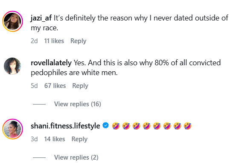Reply to jazi_af's comment
Image resolution: width=238 pixels, height=163 pixels.
click(78, 41)
